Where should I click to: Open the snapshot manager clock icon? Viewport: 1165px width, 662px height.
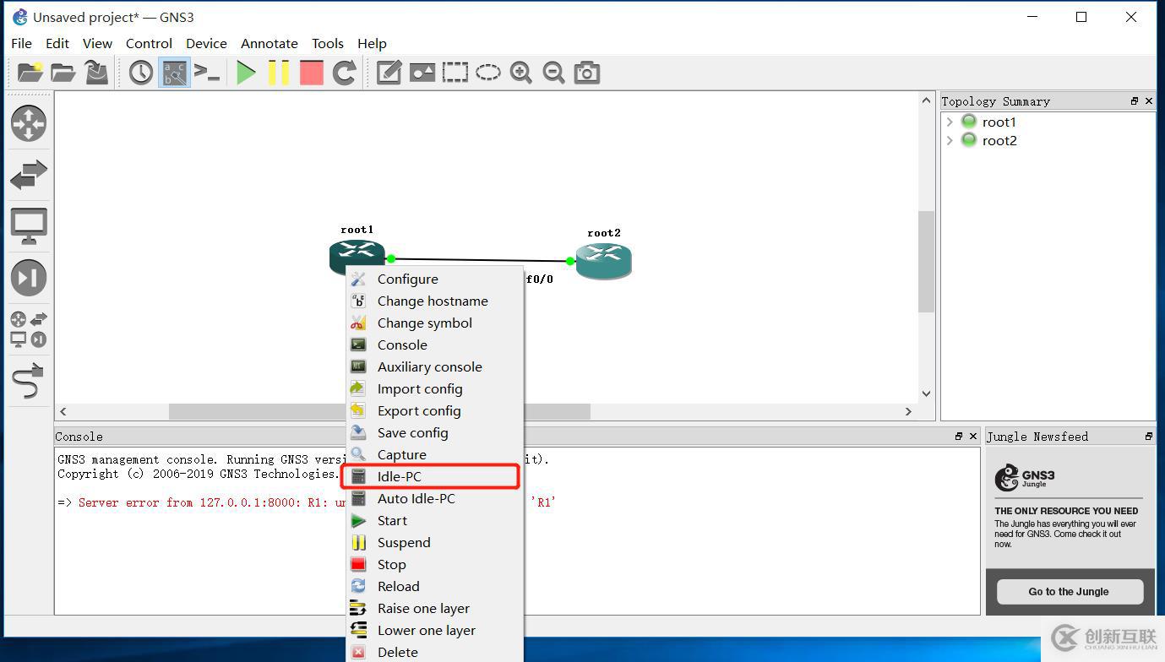point(141,73)
